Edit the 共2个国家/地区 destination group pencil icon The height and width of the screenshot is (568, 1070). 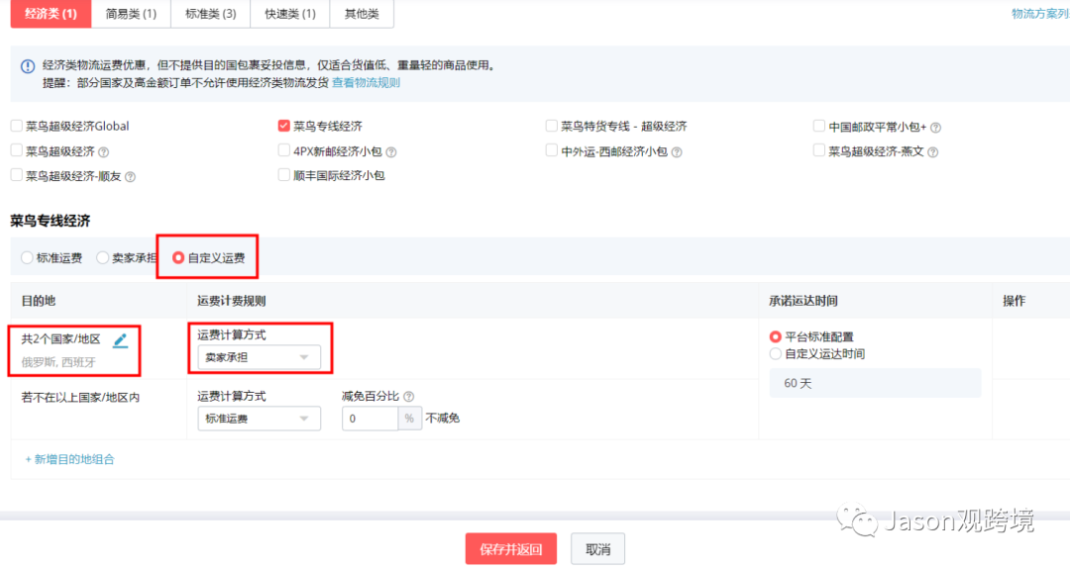(120, 340)
